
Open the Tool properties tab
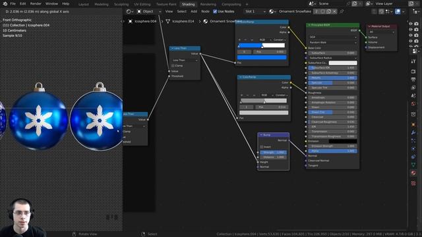[x=413, y=61]
